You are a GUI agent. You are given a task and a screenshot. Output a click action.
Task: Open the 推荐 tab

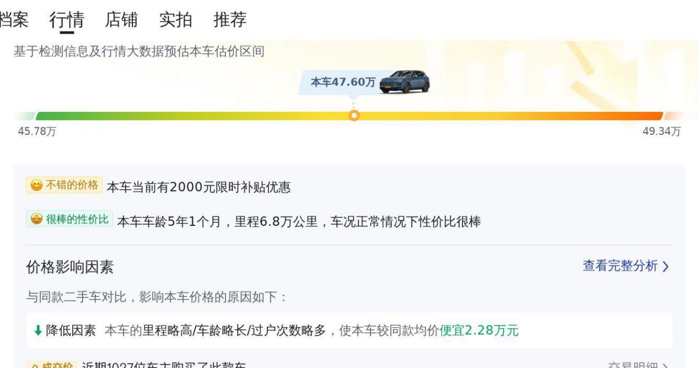click(x=230, y=20)
